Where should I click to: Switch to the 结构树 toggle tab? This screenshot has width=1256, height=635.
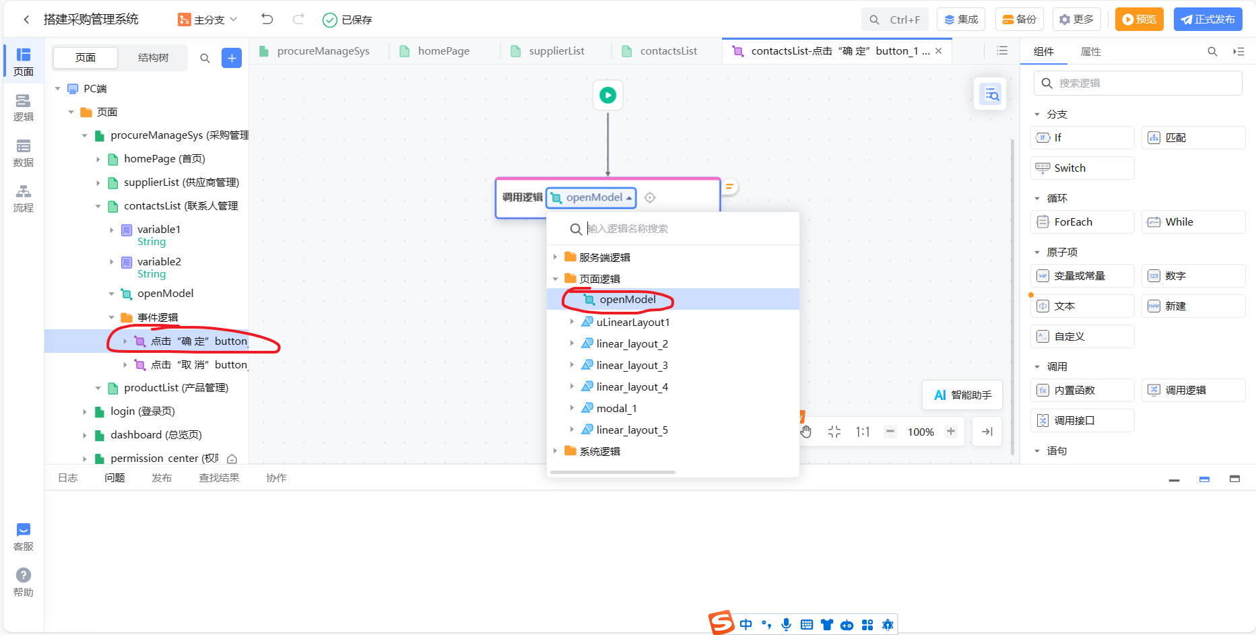point(153,58)
